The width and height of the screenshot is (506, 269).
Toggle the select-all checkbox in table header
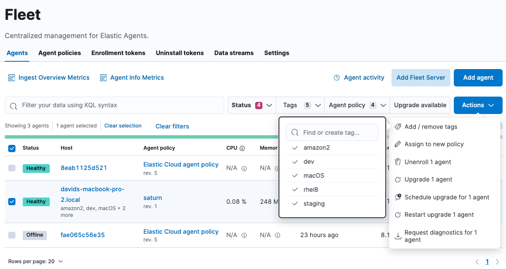pyautogui.click(x=12, y=148)
